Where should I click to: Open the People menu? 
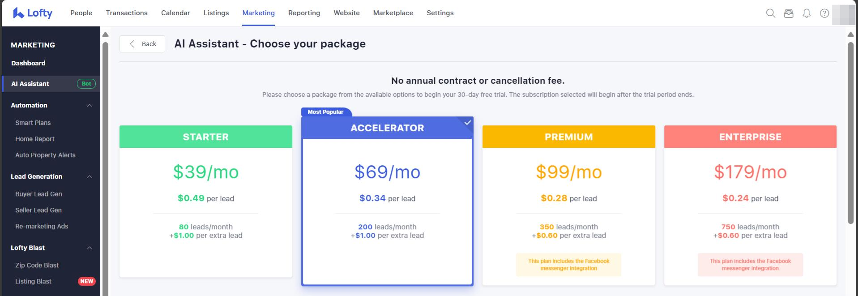[x=81, y=13]
